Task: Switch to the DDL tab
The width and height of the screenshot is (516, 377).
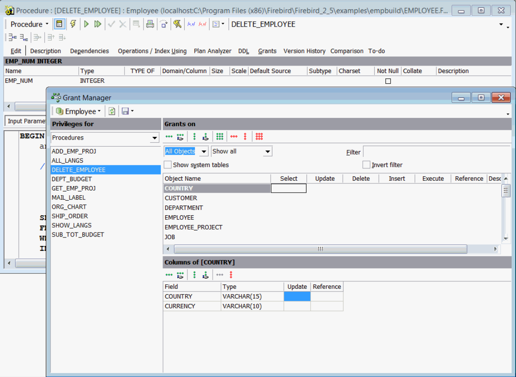Action: click(x=244, y=51)
